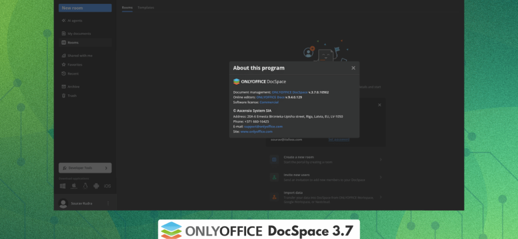The height and width of the screenshot is (239, 518).
Task: Open the www.onlyoffice.com site link
Action: coord(256,132)
